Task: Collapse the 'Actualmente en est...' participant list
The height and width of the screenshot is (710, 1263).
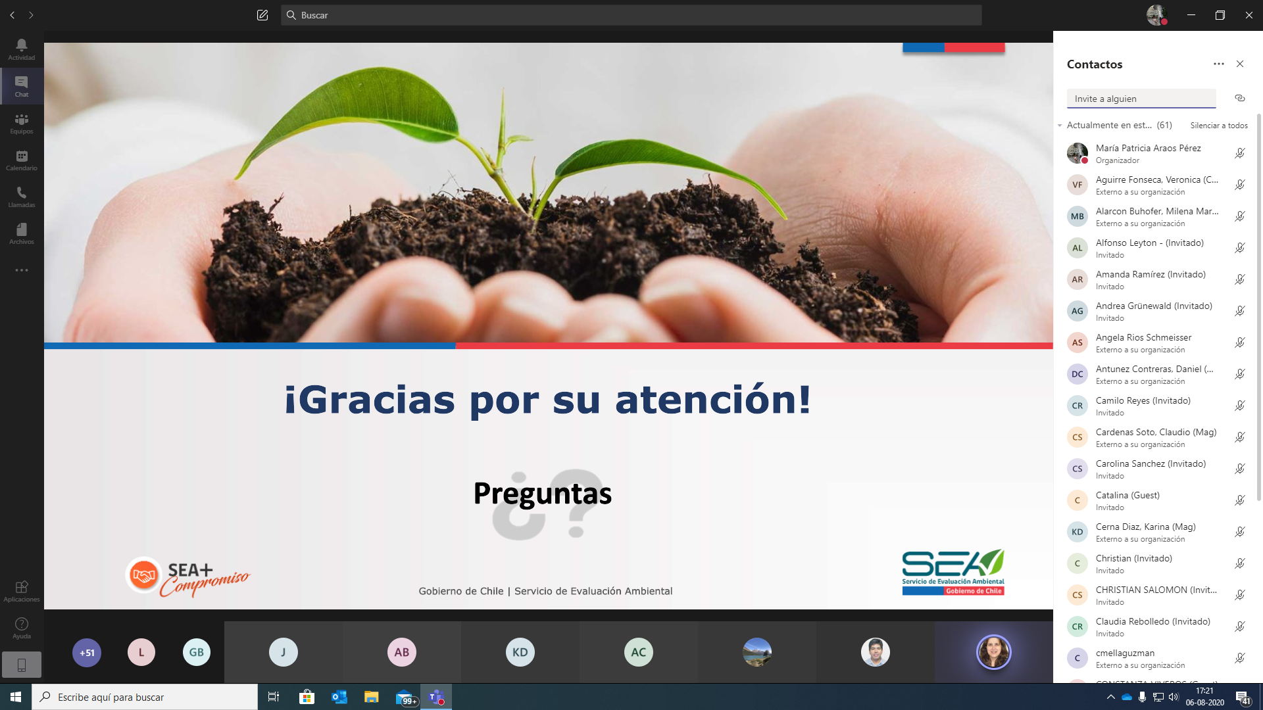Action: (x=1060, y=126)
